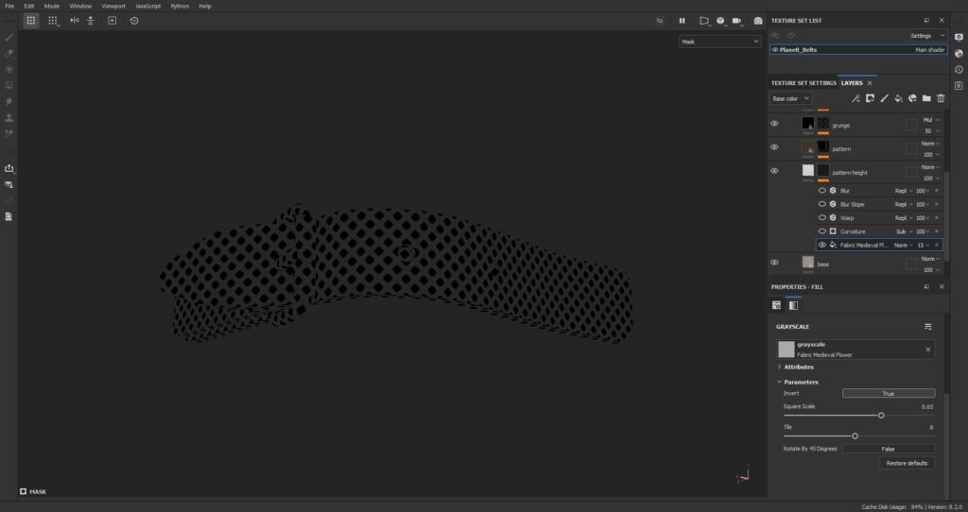Open the Log document icon in sidebar

9,216
